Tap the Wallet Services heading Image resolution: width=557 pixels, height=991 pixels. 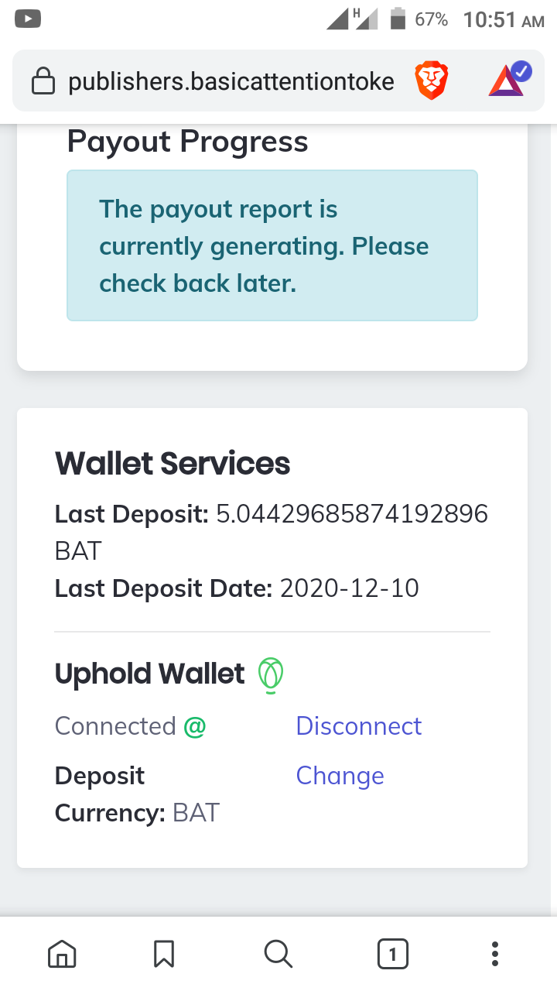tap(173, 464)
